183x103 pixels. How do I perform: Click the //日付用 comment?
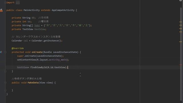tap(43, 18)
